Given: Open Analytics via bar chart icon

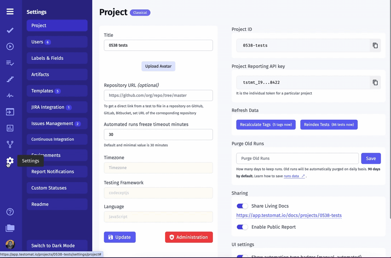Looking at the screenshot, I should tap(10, 128).
